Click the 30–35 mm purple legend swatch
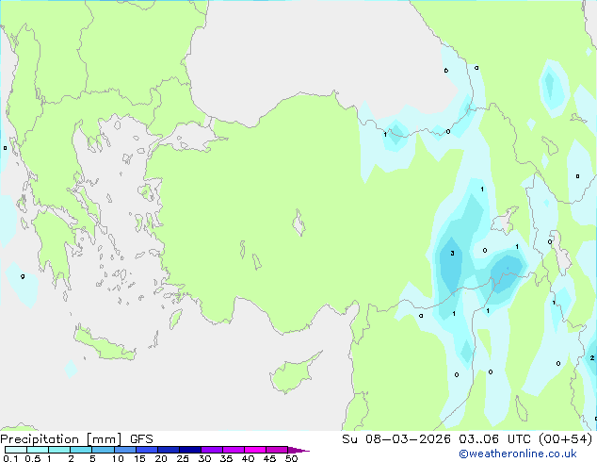 [211, 450]
